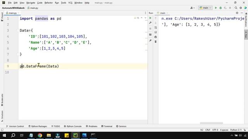The height and width of the screenshot is (139, 248).
Task: Open the Bookmarks tool window sidebar
Action: (2, 100)
